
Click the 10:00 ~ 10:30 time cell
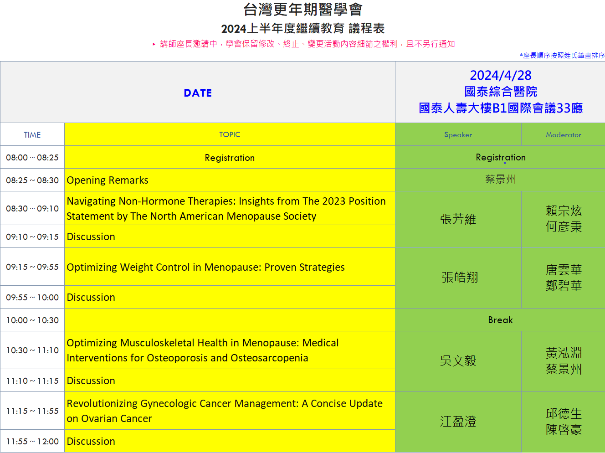[32, 320]
